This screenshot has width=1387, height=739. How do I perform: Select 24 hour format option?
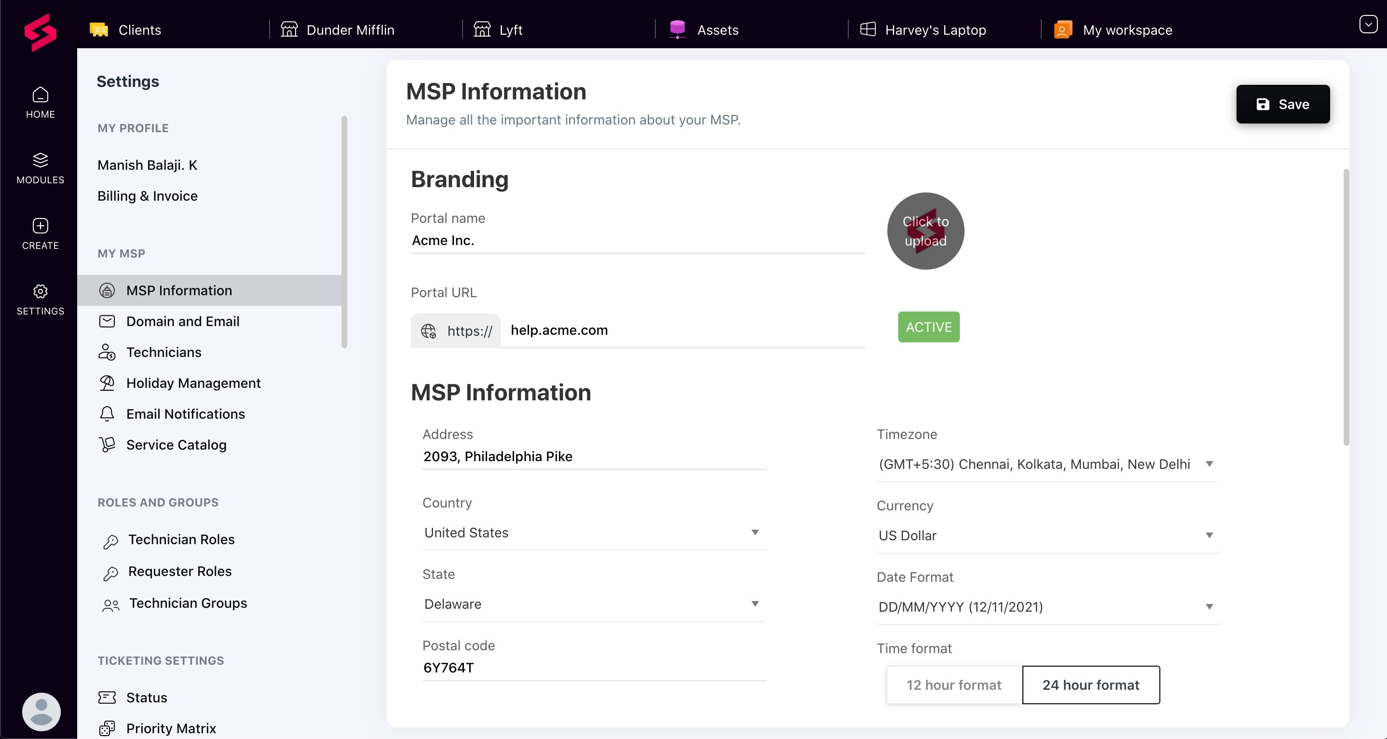tap(1091, 684)
